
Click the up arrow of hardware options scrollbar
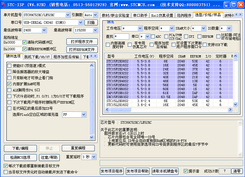[x=92, y=65]
